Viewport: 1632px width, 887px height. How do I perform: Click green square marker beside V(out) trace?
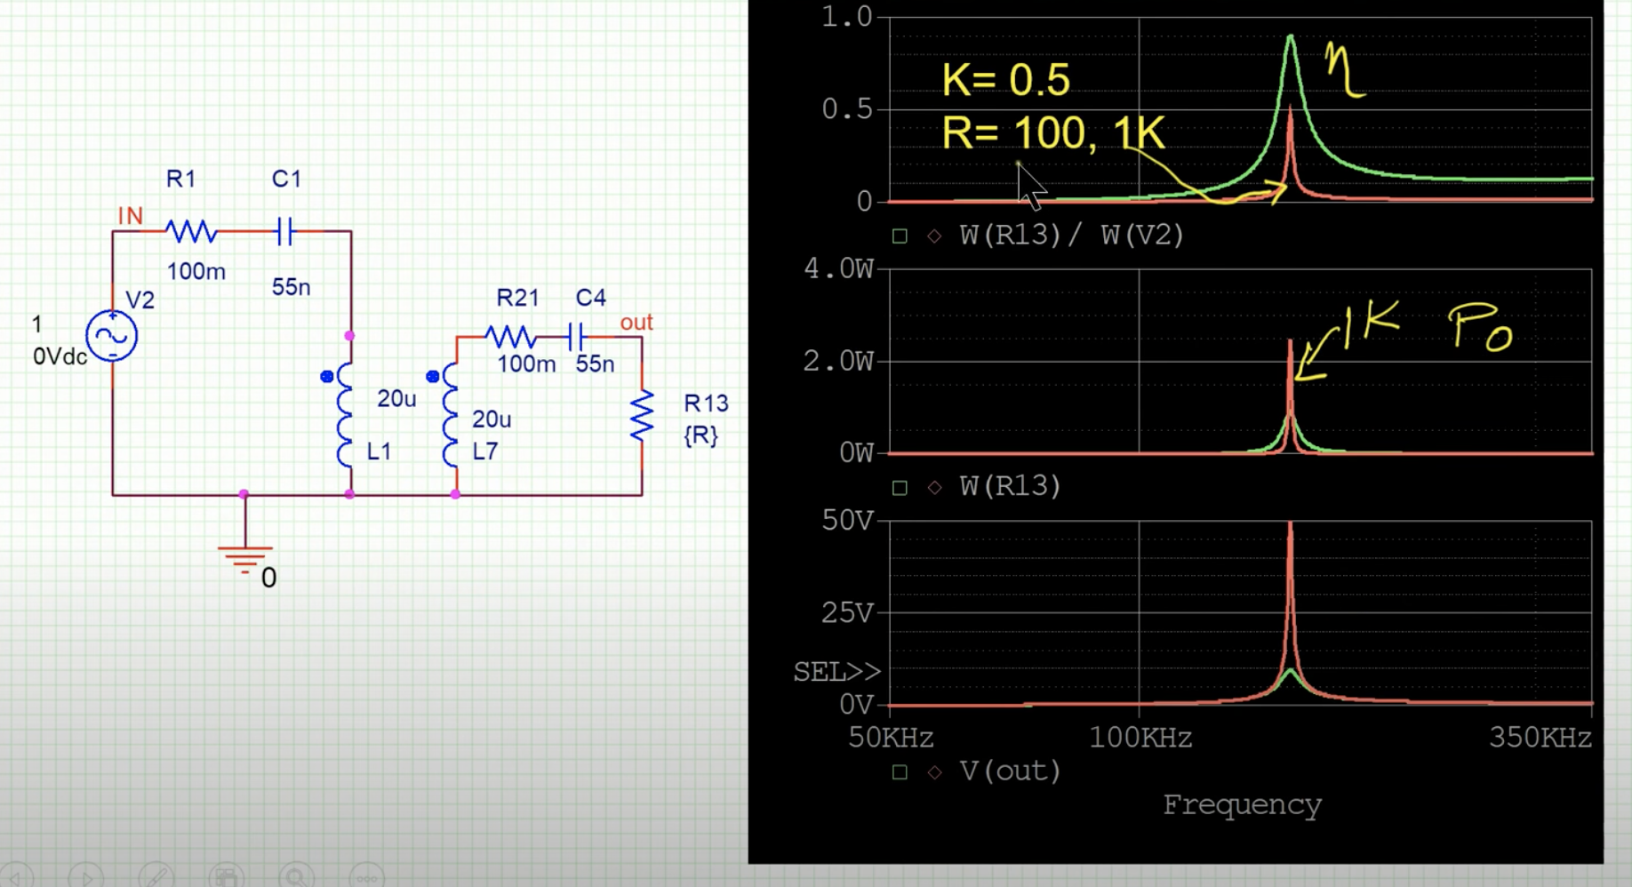pos(900,772)
